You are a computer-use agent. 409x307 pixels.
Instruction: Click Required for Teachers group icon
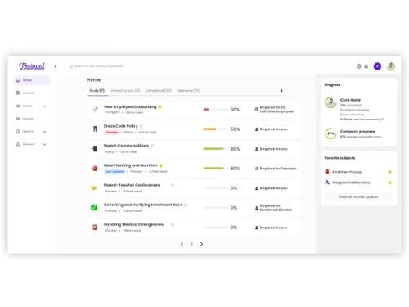[257, 169]
